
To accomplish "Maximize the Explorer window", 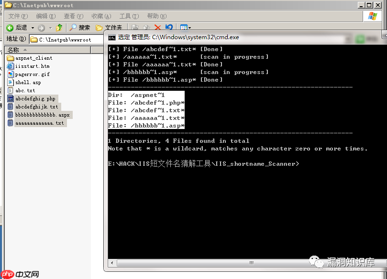I will click(x=369, y=5).
